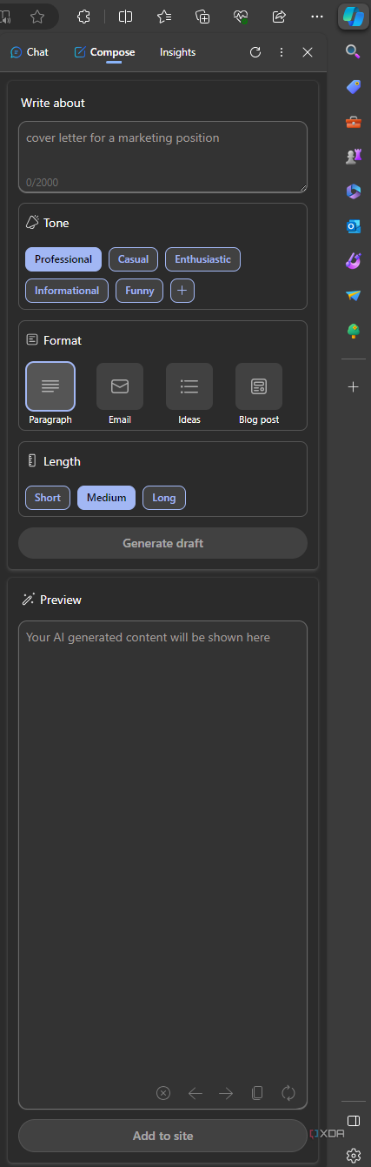Toggle the sidebar layout icon
The image size is (371, 1167).
(x=353, y=1120)
